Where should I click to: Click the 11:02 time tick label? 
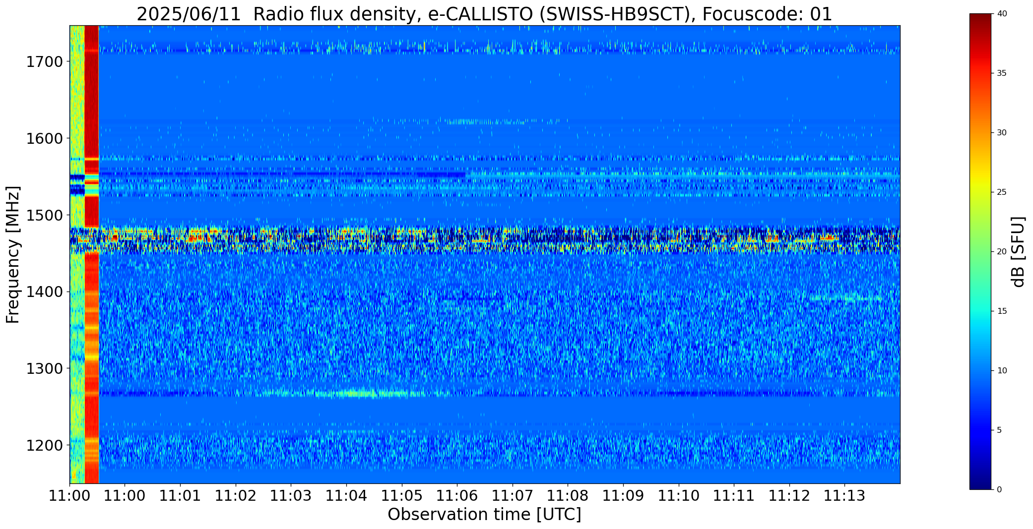pyautogui.click(x=236, y=496)
